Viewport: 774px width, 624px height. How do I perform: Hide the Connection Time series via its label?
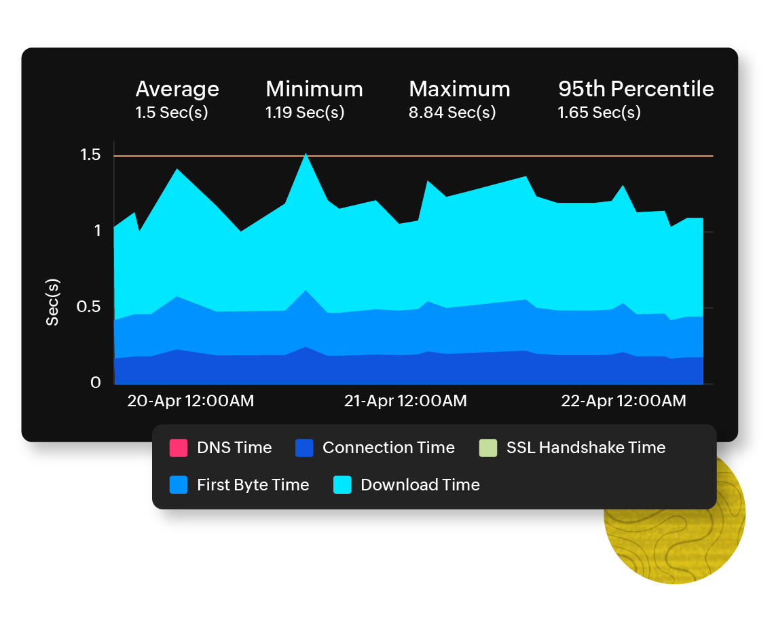click(x=388, y=448)
